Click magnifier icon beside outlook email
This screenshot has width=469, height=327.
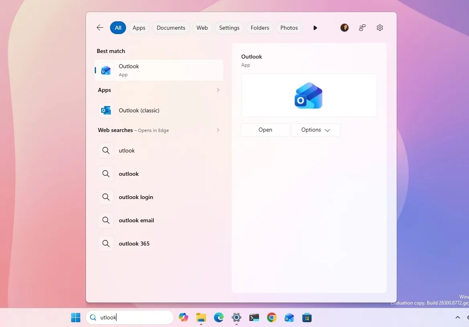coord(106,220)
